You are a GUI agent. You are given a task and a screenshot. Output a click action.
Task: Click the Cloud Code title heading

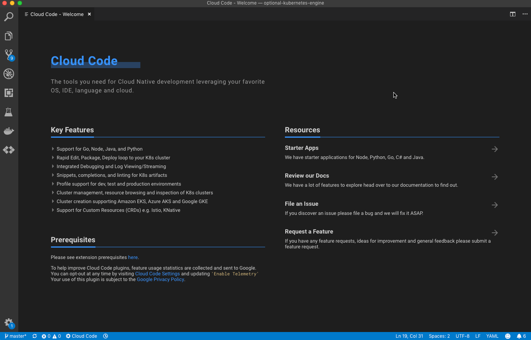pyautogui.click(x=84, y=61)
